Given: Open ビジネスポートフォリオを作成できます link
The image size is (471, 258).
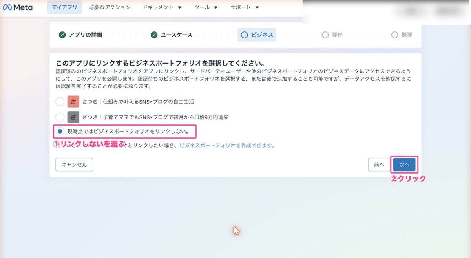Looking at the screenshot, I should tap(227, 145).
